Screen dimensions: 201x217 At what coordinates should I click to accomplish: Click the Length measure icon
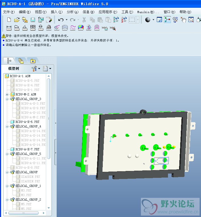(x=17, y=28)
